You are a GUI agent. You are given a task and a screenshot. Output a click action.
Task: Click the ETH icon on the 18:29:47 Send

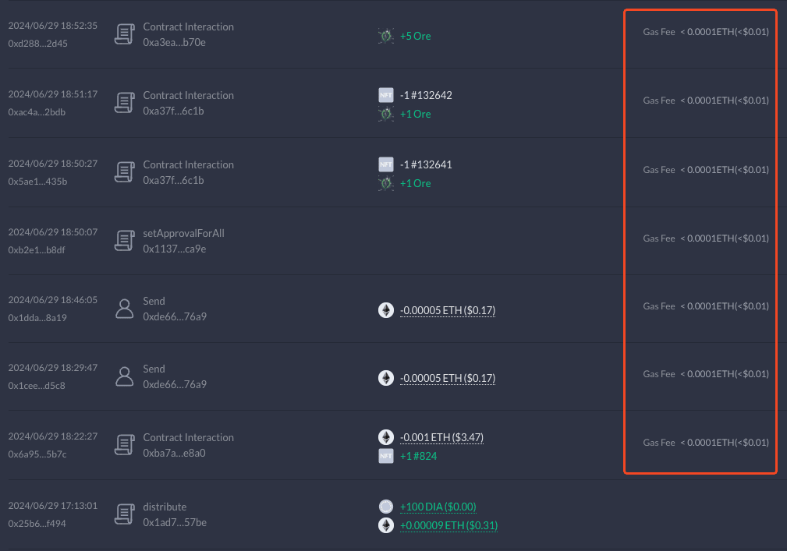click(x=385, y=378)
